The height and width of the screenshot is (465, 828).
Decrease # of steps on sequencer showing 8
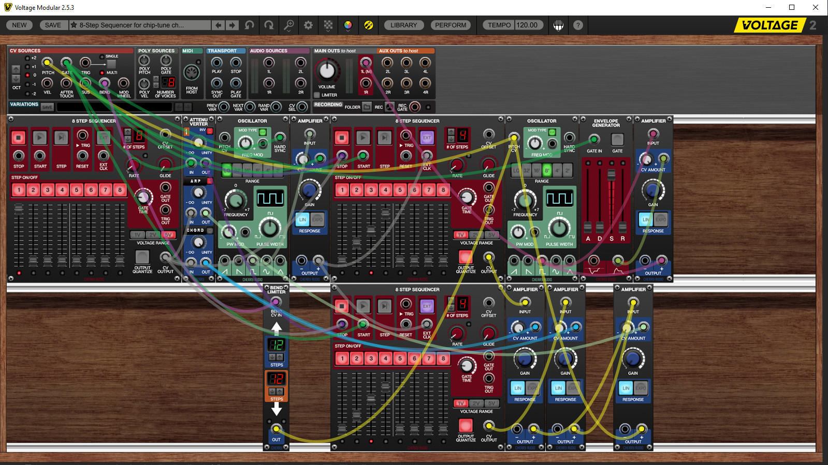pos(128,139)
